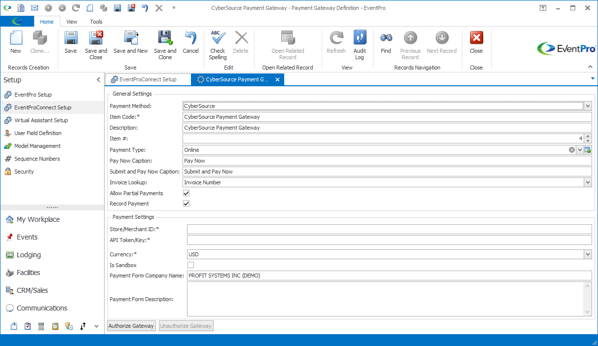Click the Save icon in the ribbon
598x346 pixels.
pyautogui.click(x=71, y=42)
